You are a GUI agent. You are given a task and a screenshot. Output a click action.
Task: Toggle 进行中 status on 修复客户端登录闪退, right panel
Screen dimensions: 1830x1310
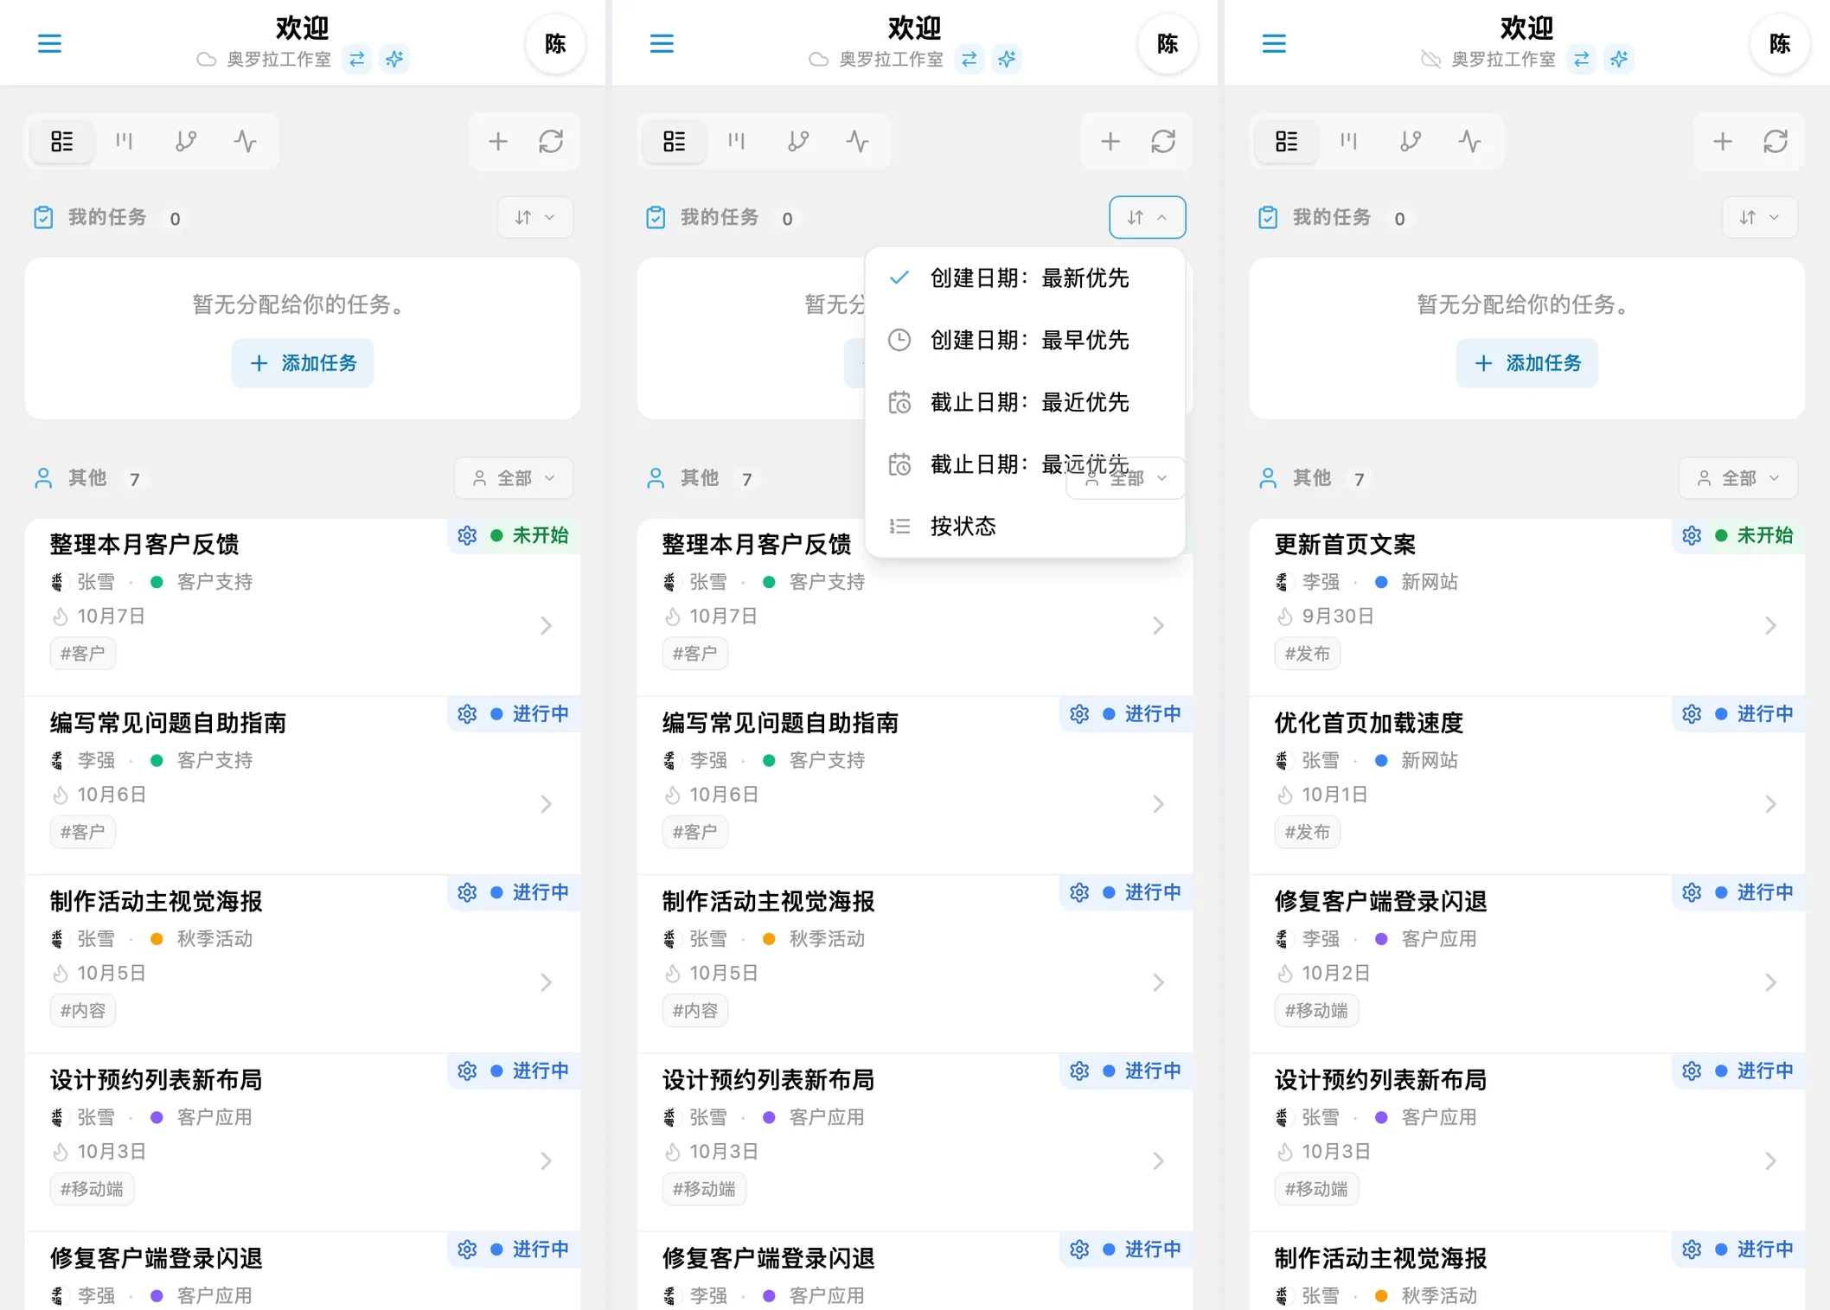pos(1755,892)
